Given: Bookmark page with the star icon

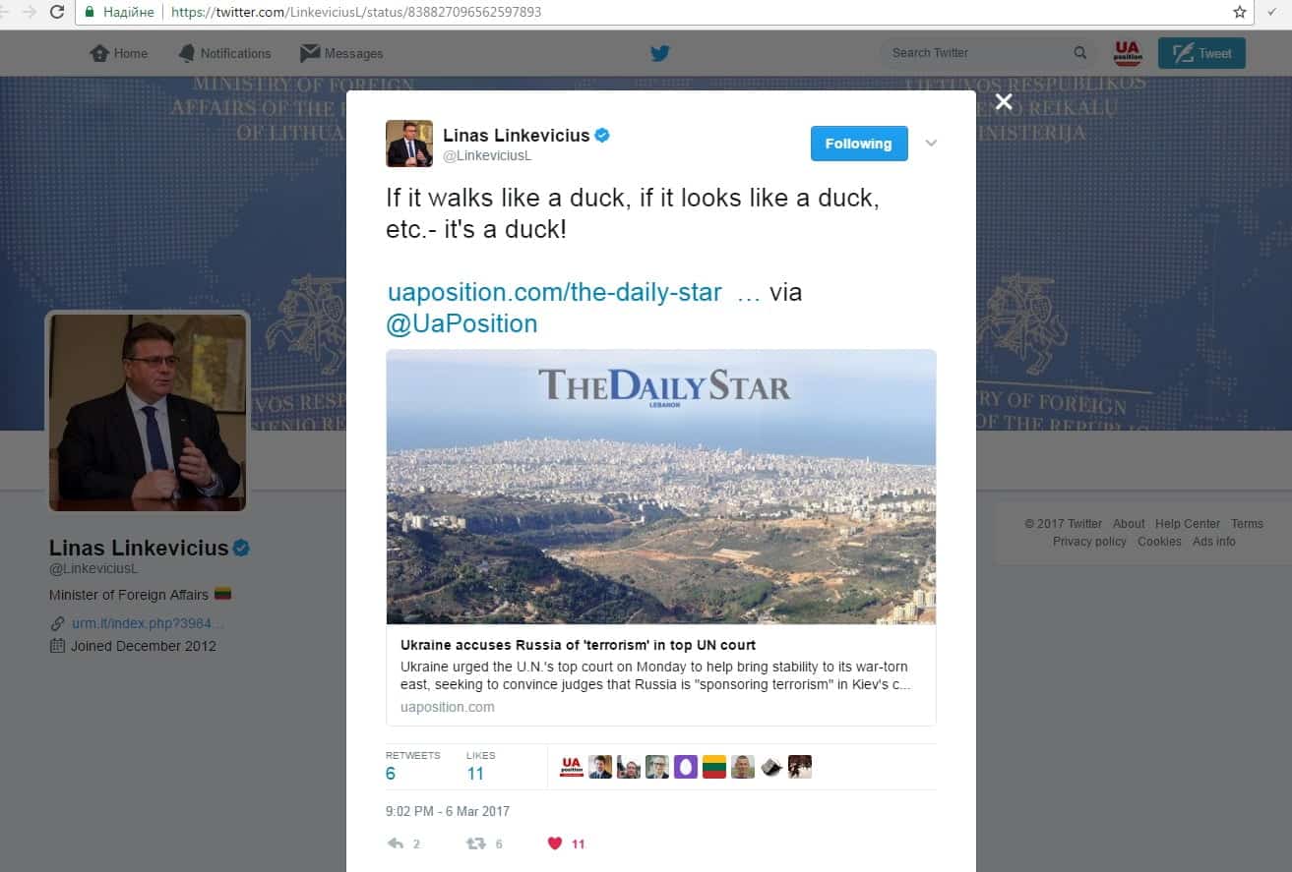Looking at the screenshot, I should 1240,12.
